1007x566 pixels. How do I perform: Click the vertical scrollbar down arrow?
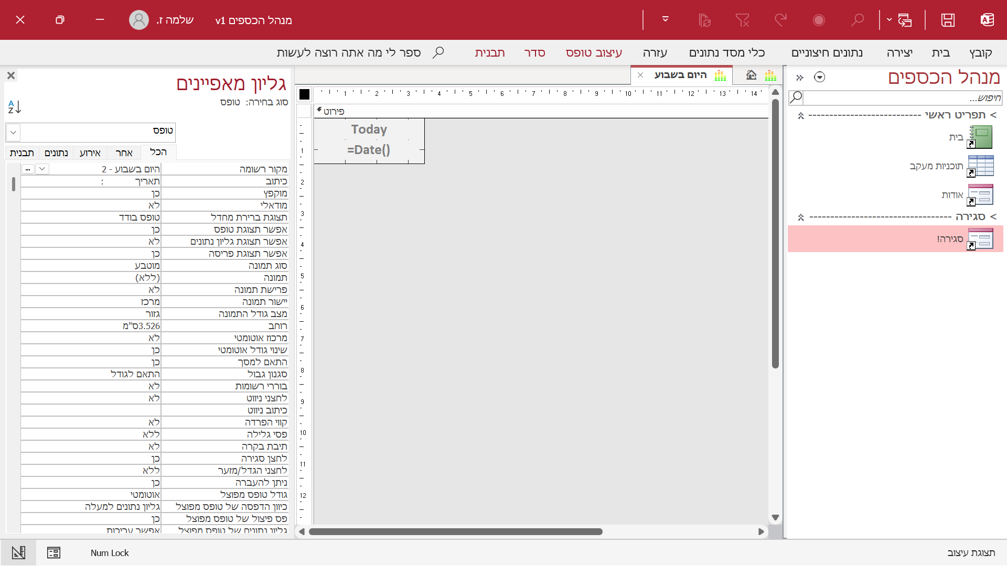point(775,518)
